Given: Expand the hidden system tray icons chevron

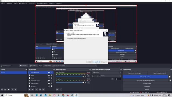Looking at the screenshot, I should (x=146, y=95).
